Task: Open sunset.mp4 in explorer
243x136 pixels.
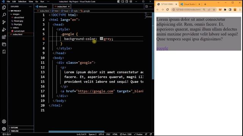Action: [19, 31]
